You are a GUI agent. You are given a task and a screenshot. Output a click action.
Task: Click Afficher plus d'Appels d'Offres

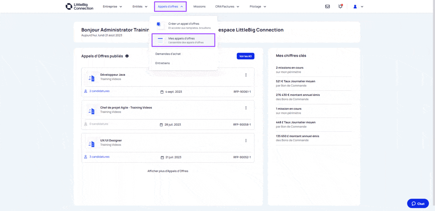click(168, 171)
